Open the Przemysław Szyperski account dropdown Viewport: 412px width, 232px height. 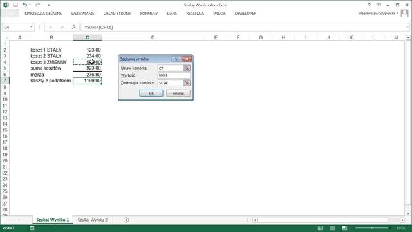(x=378, y=13)
